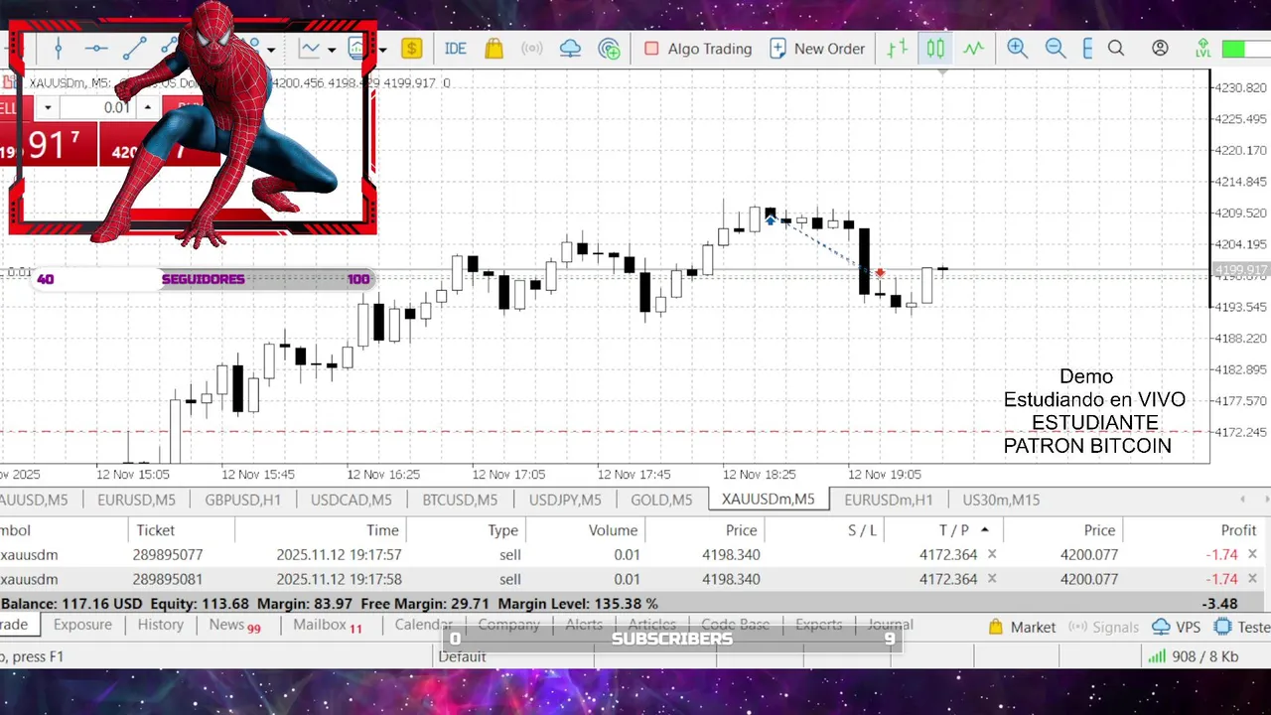Expand the templates dropdown arrow
Viewport: 1271px width, 715px height.
(x=382, y=49)
